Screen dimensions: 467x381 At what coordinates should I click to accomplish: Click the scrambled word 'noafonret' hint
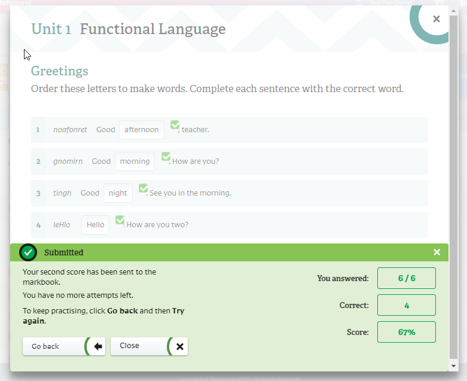tap(70, 130)
